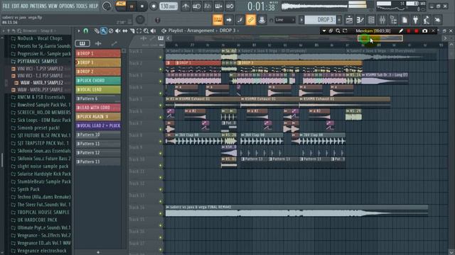Image resolution: width=455 pixels, height=255 pixels.
Task: Select the playback speaker tool
Action: point(154,30)
